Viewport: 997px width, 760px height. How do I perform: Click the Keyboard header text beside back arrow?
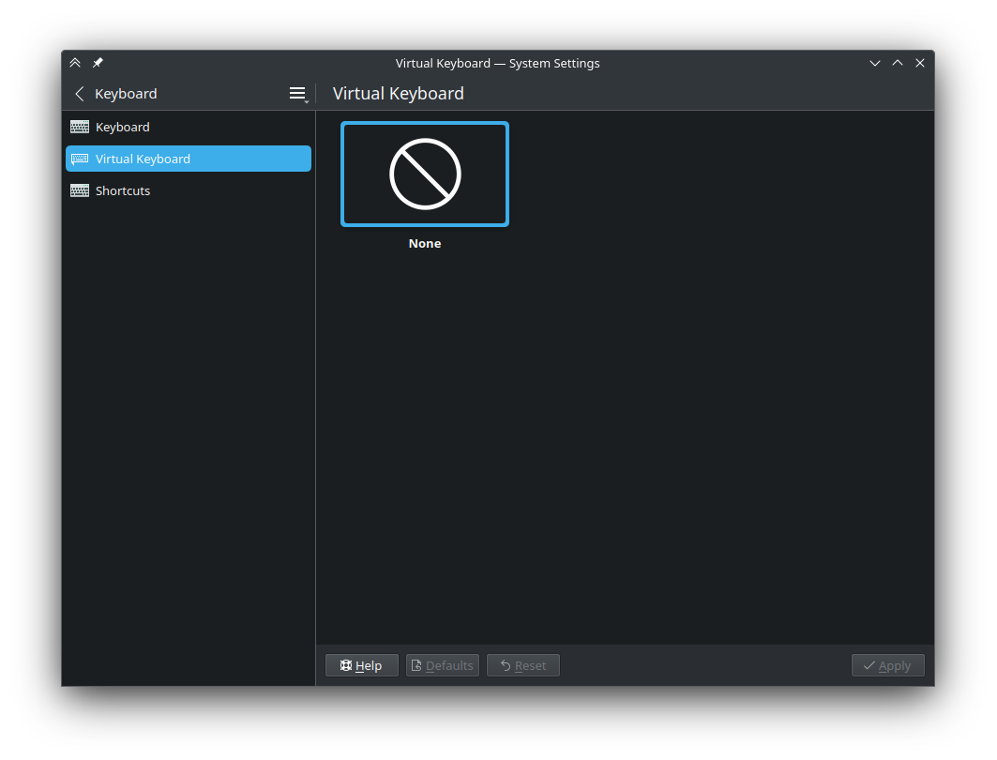pyautogui.click(x=126, y=94)
